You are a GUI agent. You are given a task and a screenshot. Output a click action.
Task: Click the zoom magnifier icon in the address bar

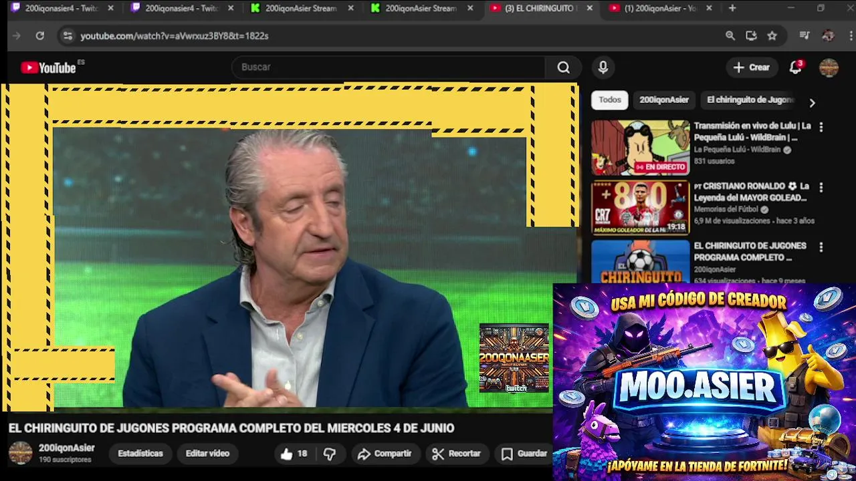730,36
